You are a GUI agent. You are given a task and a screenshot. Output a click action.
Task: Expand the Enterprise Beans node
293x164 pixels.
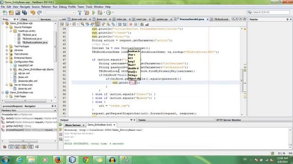(x=7, y=58)
